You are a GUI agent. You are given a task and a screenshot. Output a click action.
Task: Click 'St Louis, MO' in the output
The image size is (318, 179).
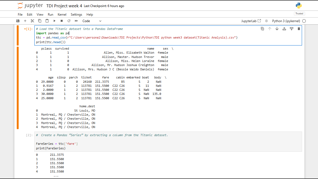(x=85, y=111)
